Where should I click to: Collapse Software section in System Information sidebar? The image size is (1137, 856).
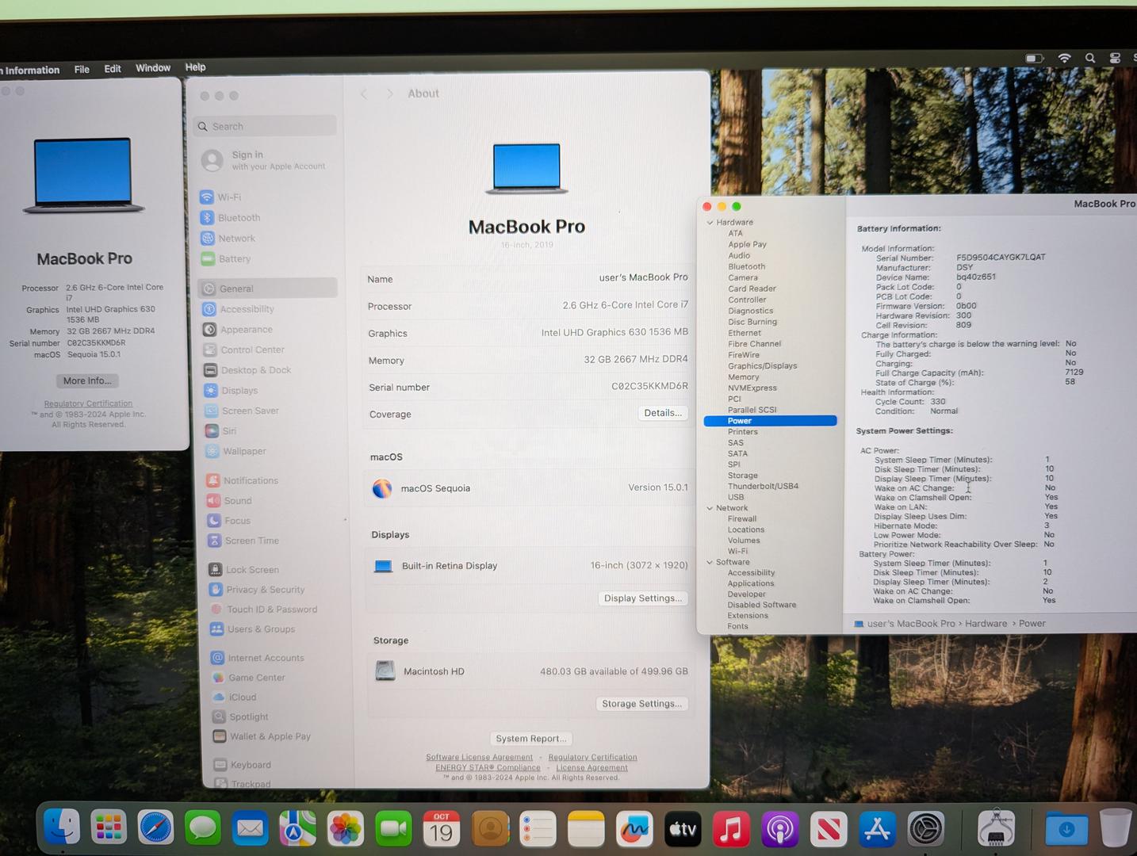tap(710, 562)
